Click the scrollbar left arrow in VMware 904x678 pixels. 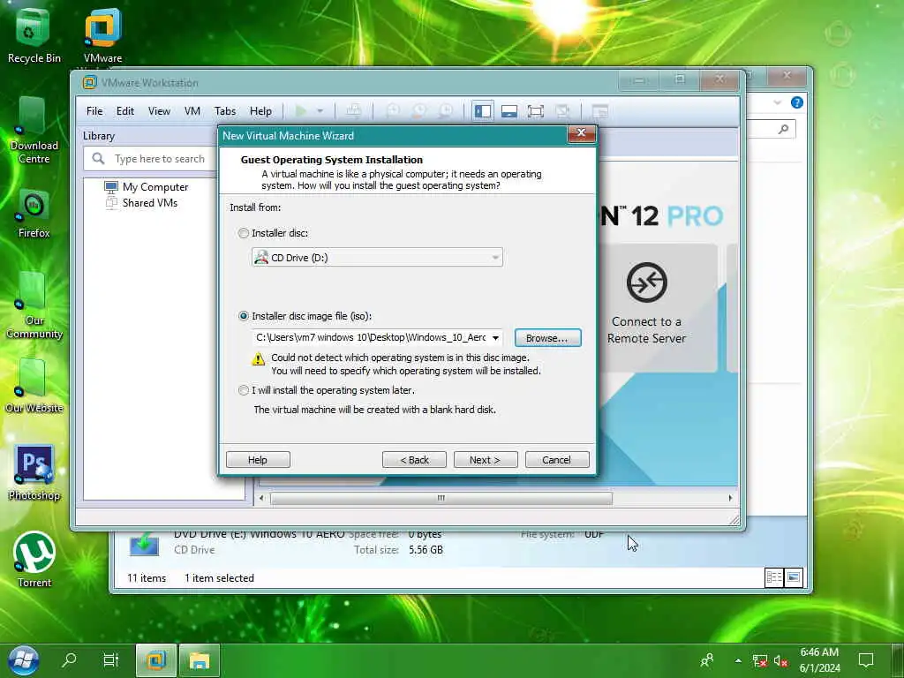[261, 498]
